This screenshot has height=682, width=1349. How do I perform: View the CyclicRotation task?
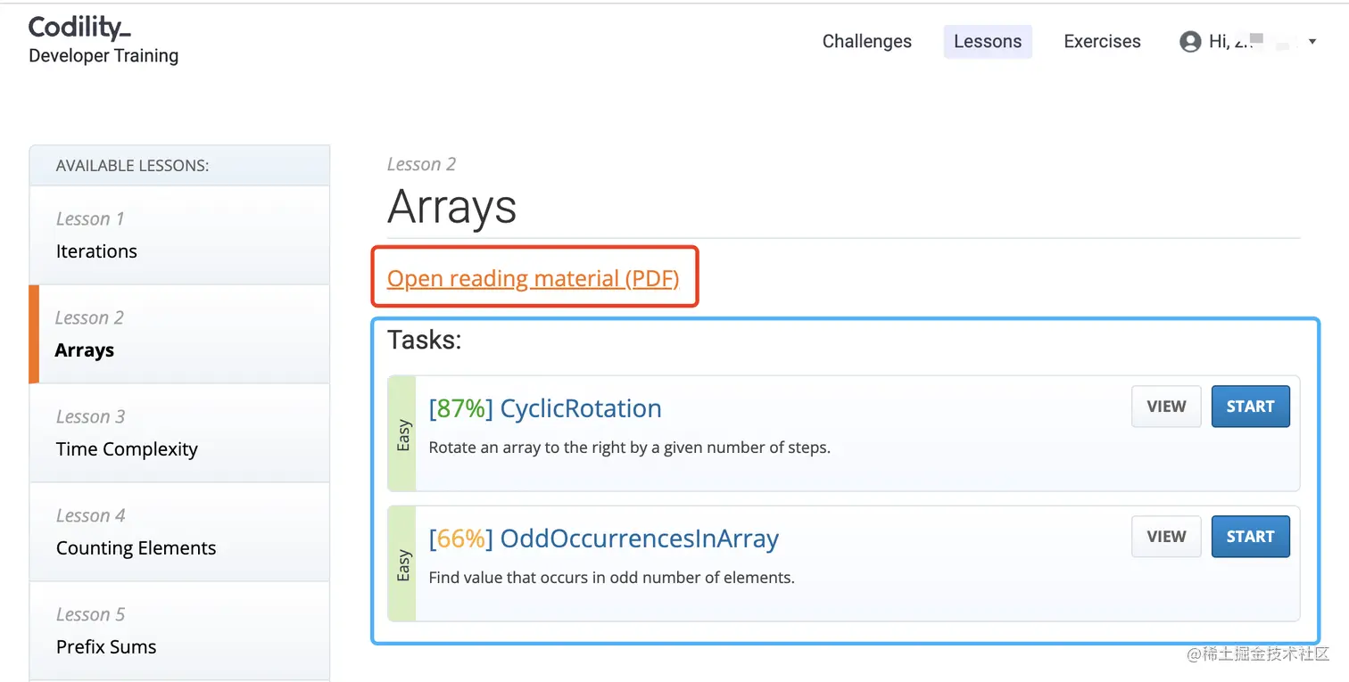1166,407
